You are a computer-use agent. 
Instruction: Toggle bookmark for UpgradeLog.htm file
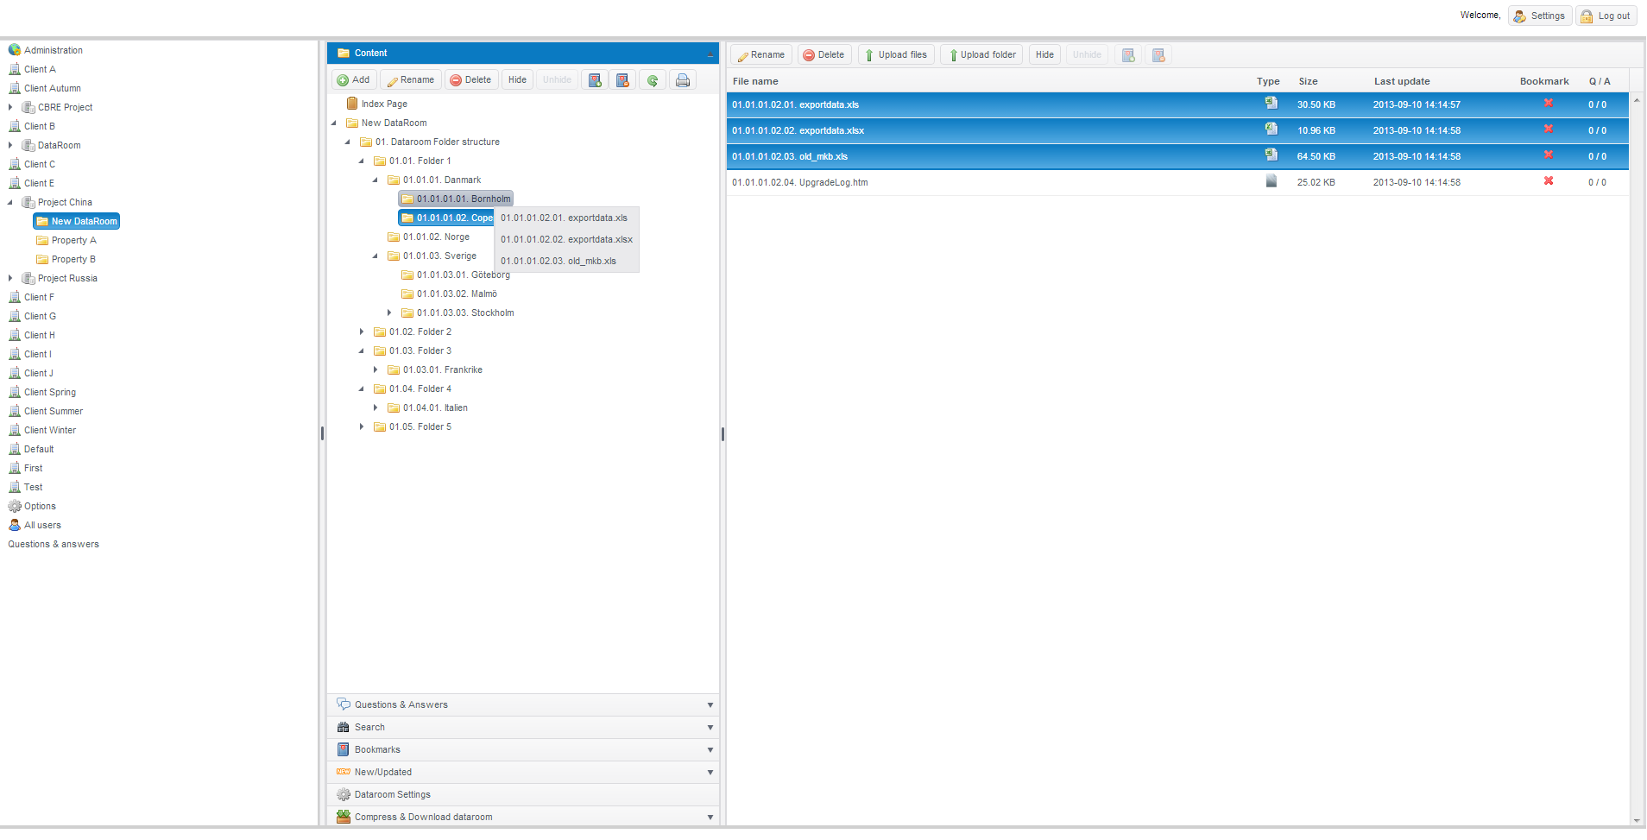pyautogui.click(x=1549, y=181)
